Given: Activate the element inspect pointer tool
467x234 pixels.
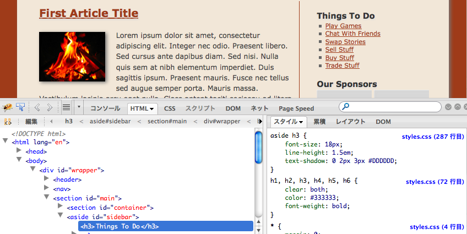Looking at the screenshot, I should click(x=21, y=107).
